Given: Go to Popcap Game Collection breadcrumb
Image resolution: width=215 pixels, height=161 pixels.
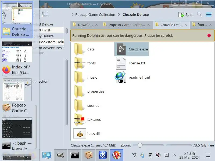Looking at the screenshot, I should pyautogui.click(x=95, y=14).
